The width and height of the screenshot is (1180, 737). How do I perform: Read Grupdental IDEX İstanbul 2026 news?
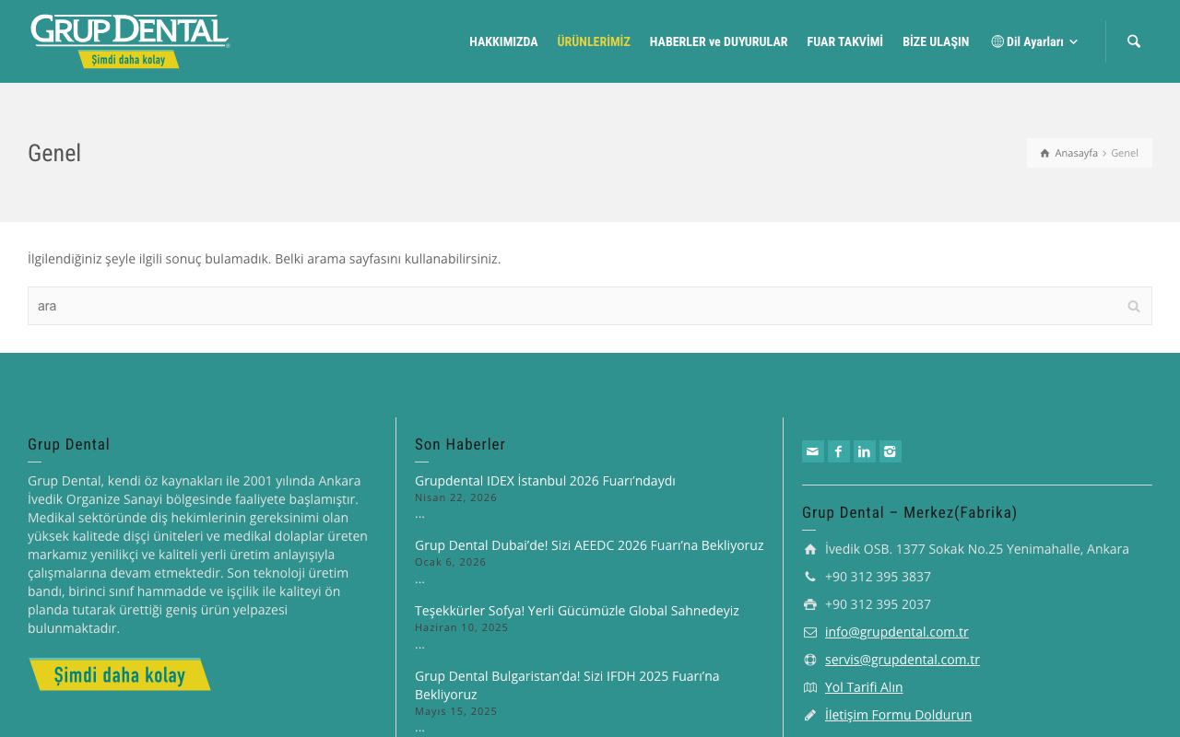[x=545, y=481]
